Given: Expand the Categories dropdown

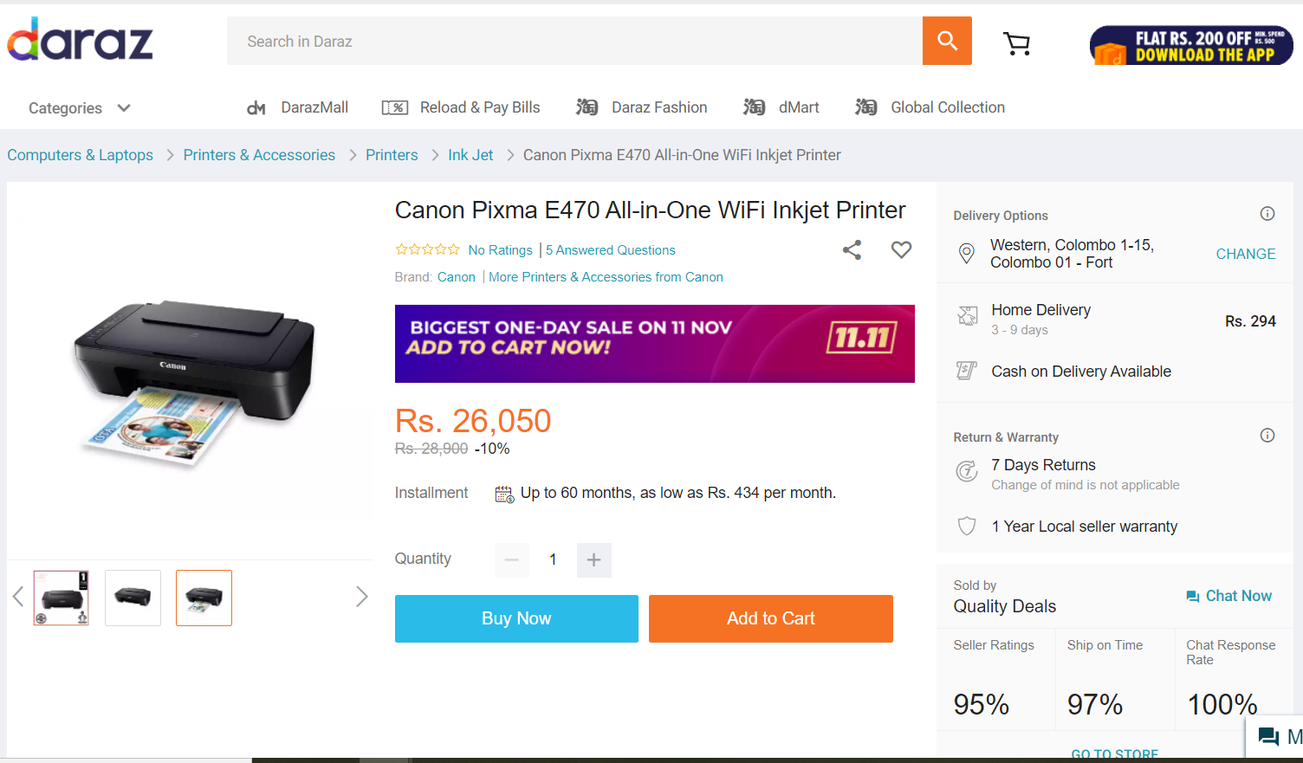Looking at the screenshot, I should click(x=79, y=108).
